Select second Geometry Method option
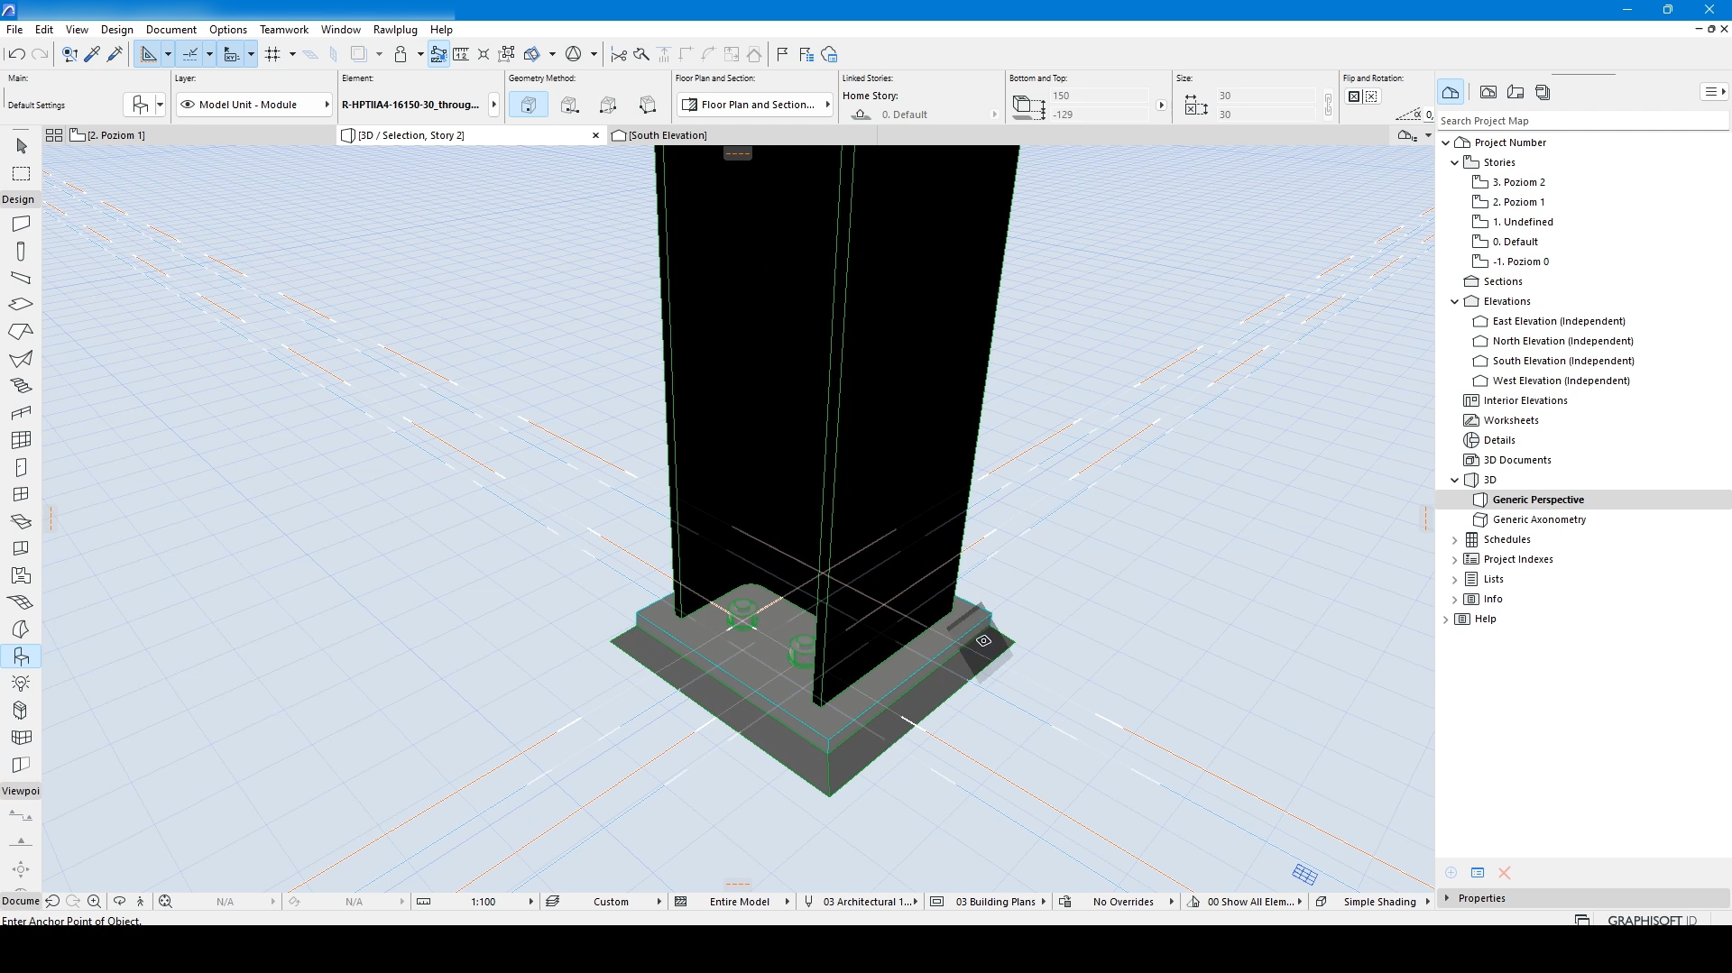 (569, 105)
